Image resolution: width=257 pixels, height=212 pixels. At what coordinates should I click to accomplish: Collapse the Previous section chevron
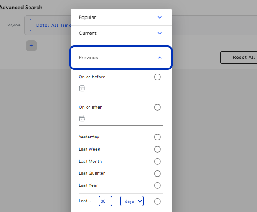tap(160, 58)
